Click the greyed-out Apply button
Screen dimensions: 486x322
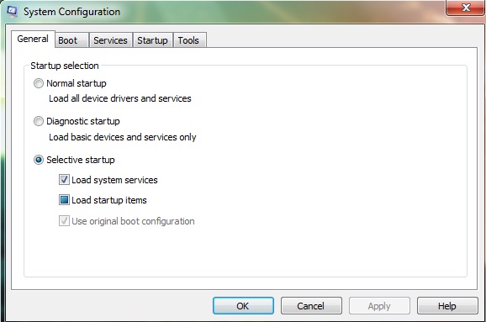pyautogui.click(x=379, y=306)
